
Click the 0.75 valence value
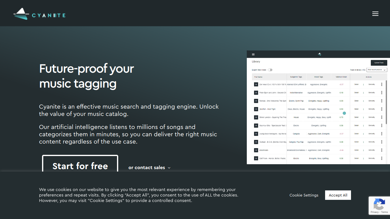[341, 117]
